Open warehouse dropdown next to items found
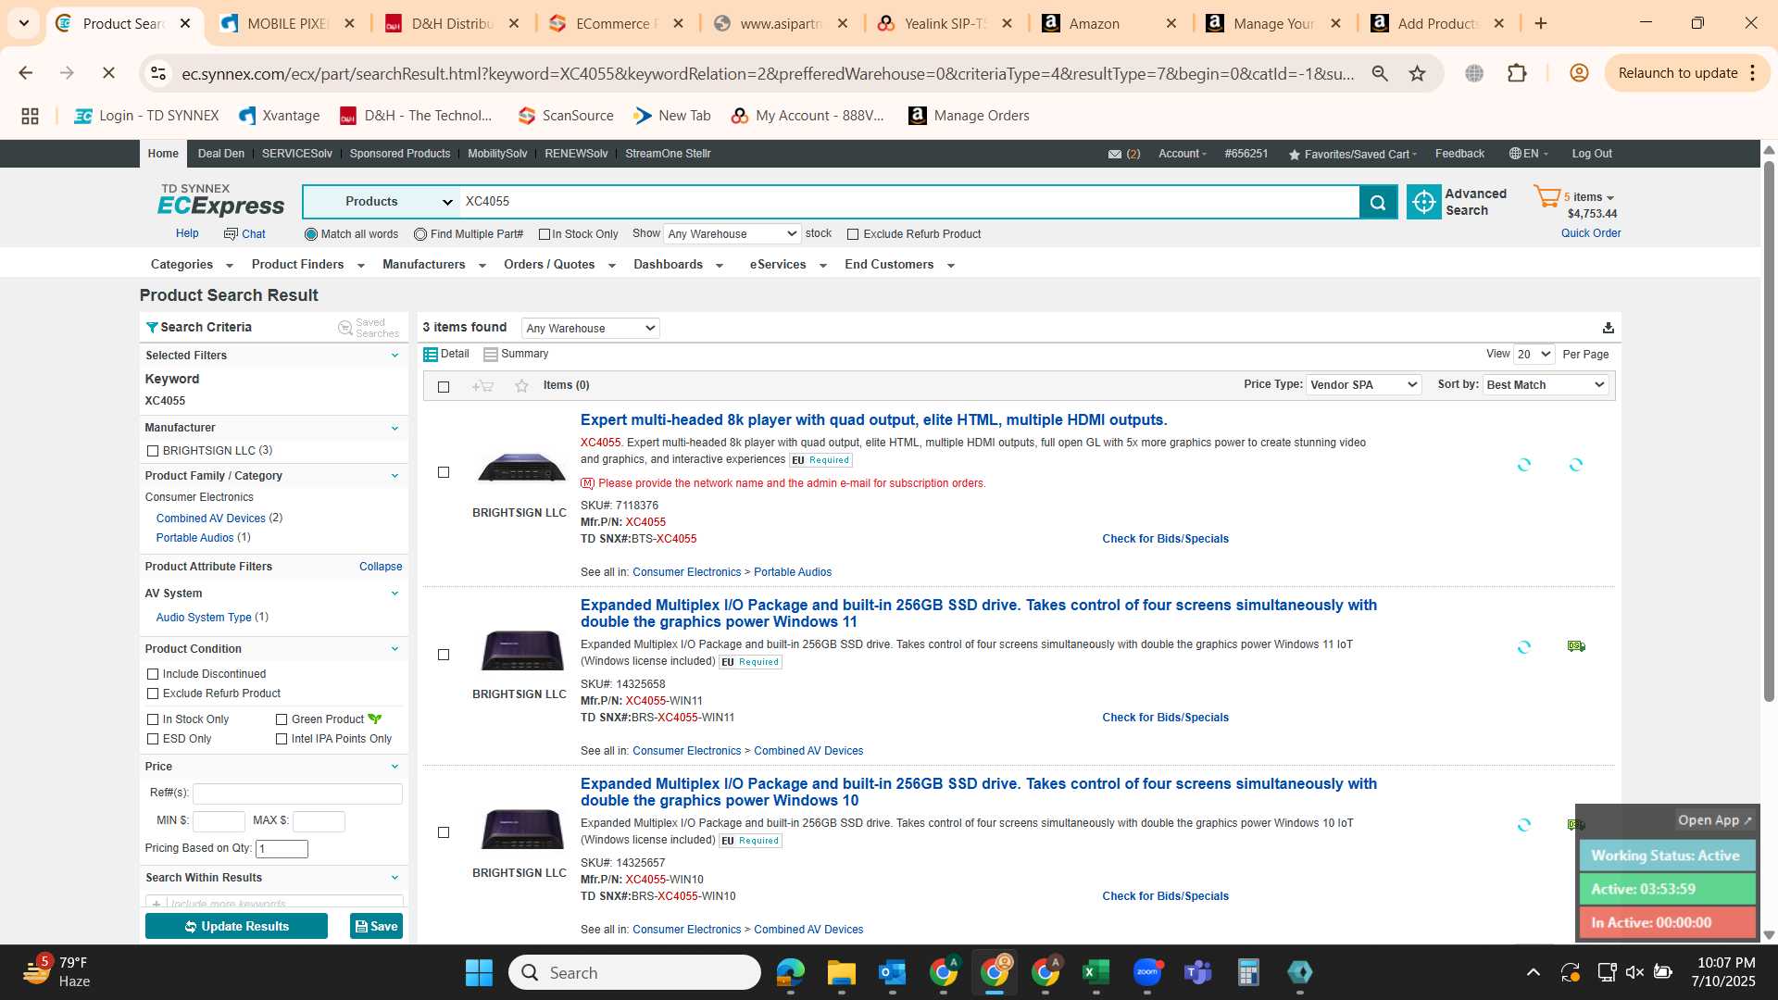The image size is (1778, 1000). pos(590,328)
